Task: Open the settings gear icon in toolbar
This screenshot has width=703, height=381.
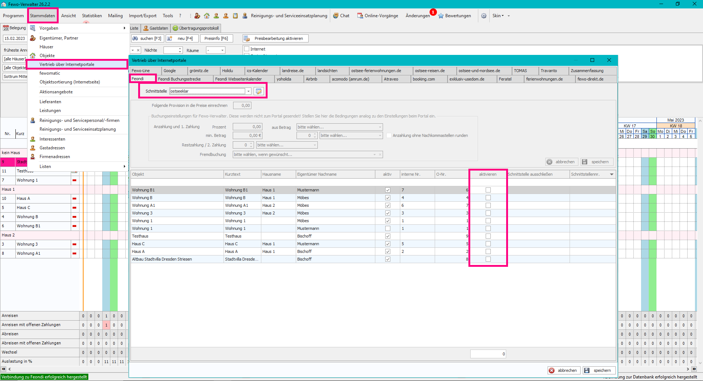Action: point(484,16)
